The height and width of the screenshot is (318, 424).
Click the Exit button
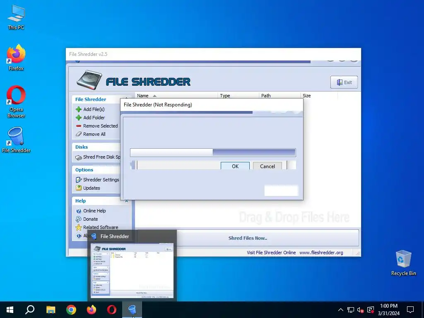point(344,82)
